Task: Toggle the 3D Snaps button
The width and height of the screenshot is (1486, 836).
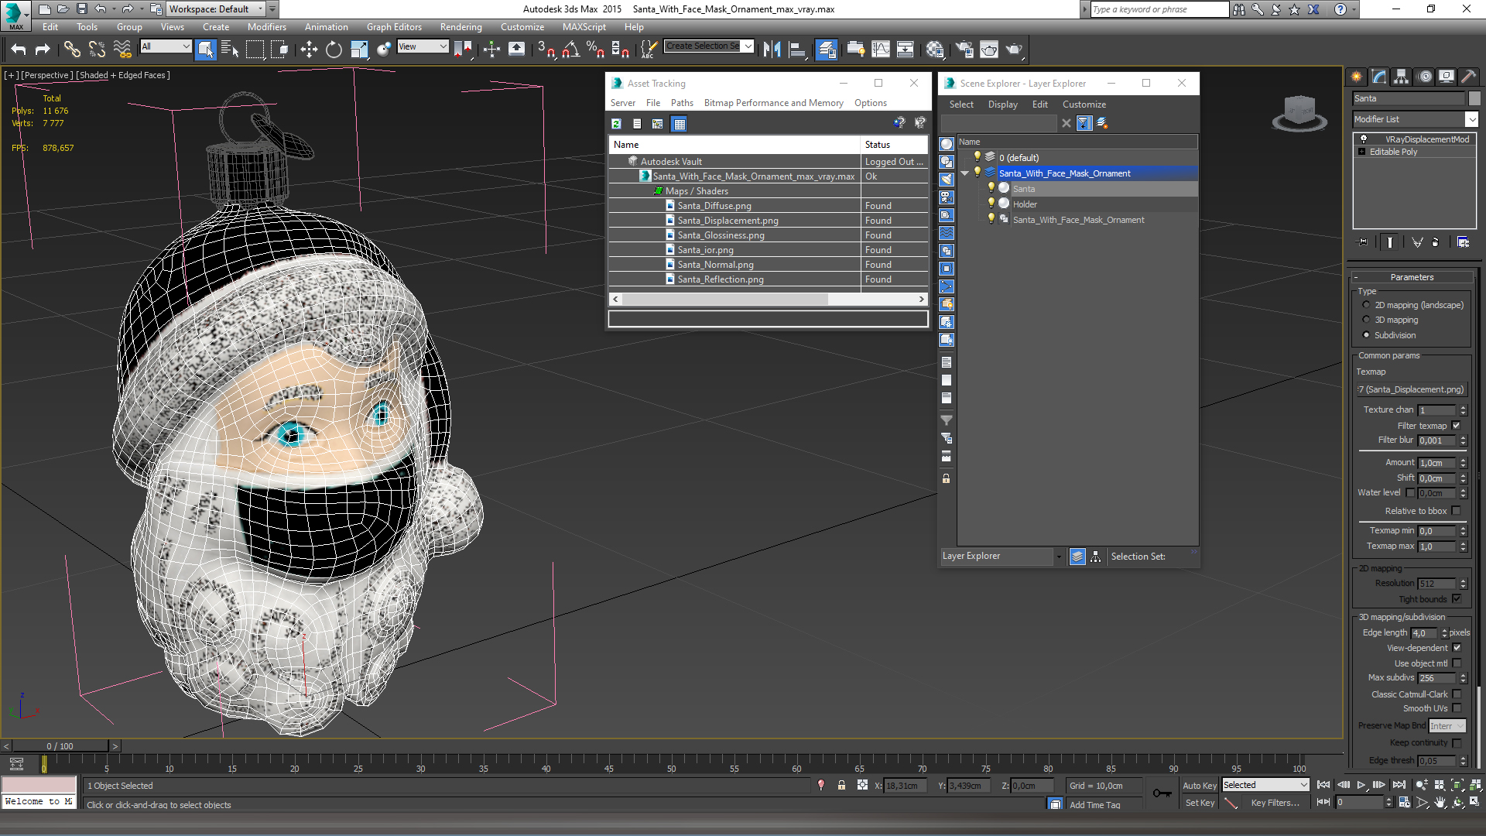Action: point(546,50)
